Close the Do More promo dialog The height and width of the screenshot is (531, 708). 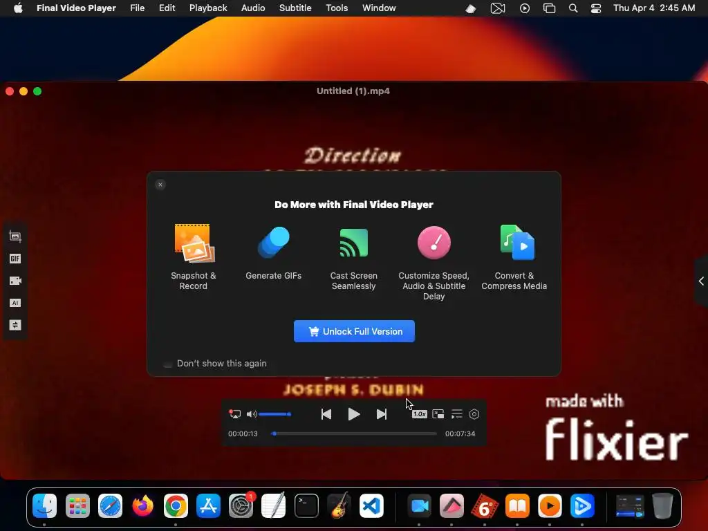[x=160, y=185]
